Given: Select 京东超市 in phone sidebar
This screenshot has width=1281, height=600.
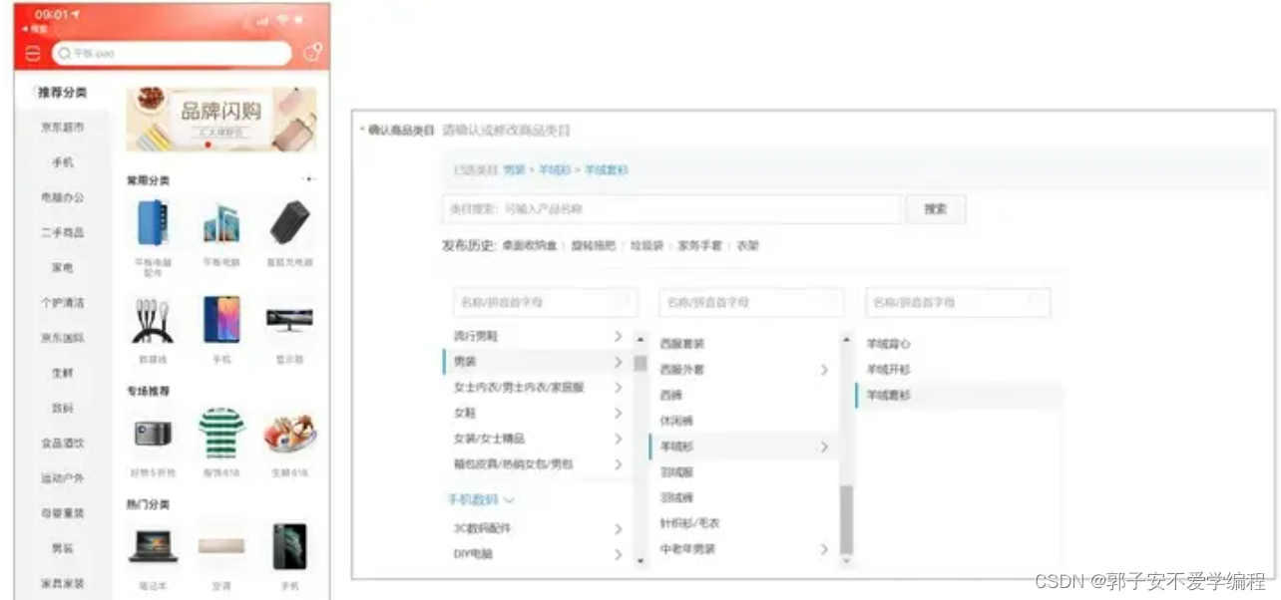Looking at the screenshot, I should 62,128.
